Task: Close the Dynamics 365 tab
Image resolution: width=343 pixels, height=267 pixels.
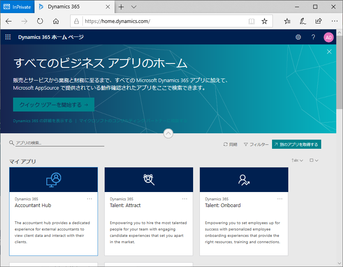Action: pyautogui.click(x=108, y=7)
